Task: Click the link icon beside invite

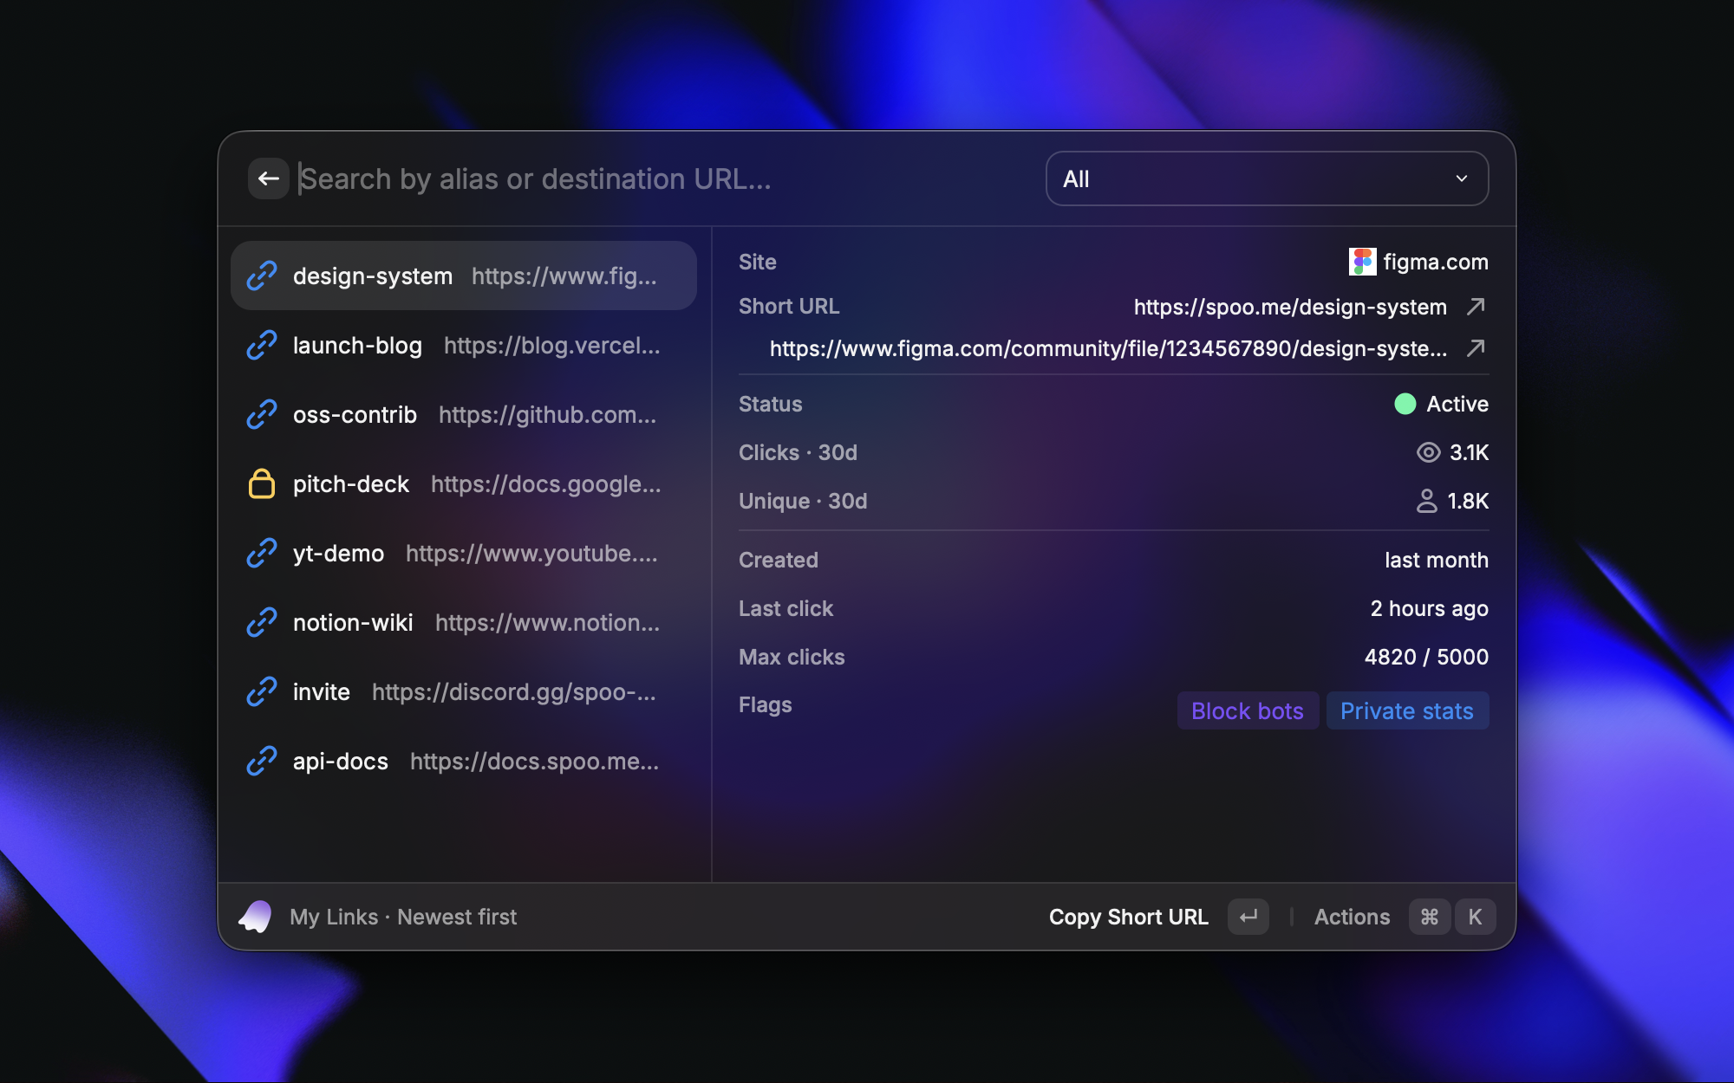Action: coord(261,691)
